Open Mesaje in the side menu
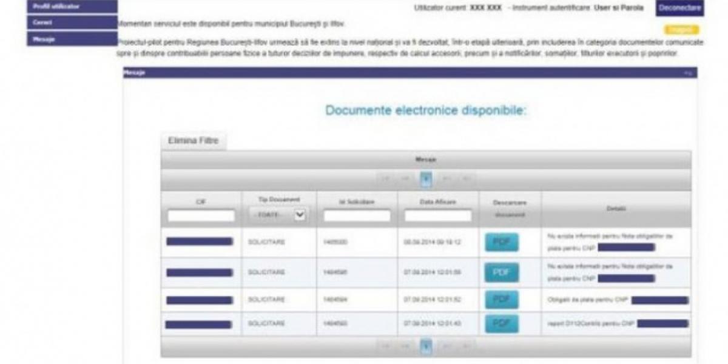Image resolution: width=728 pixels, height=364 pixels. [x=72, y=38]
